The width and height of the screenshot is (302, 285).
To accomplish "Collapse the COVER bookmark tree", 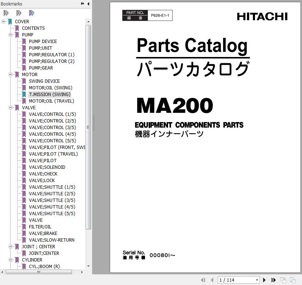I will (x=3, y=21).
